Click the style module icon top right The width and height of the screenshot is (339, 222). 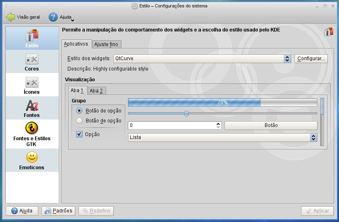tap(329, 32)
